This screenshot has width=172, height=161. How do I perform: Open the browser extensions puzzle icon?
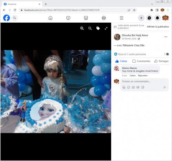pyautogui.click(x=152, y=10)
